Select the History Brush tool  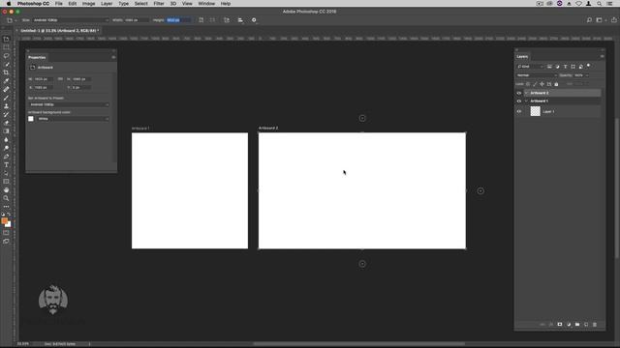click(x=6, y=114)
